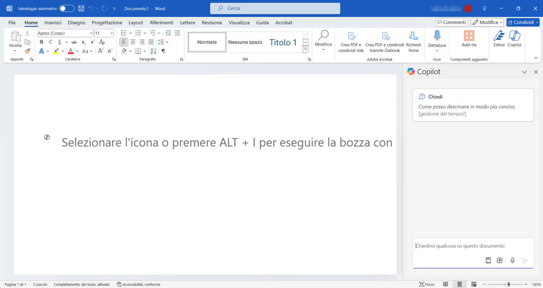Toggle the Salvataggio automatico switch
Image resolution: width=543 pixels, height=288 pixels.
coord(66,9)
